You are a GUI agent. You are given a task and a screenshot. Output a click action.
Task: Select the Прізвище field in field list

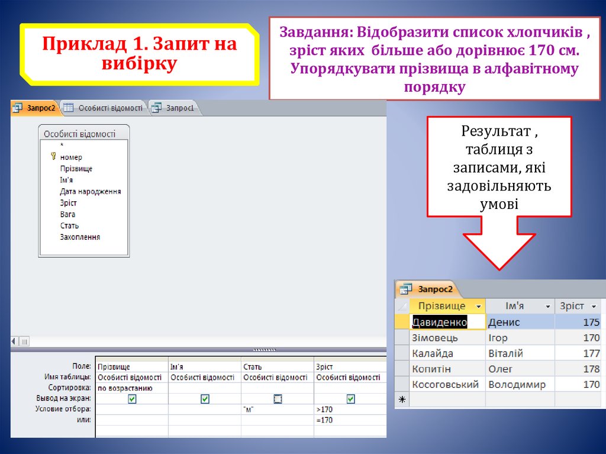(x=76, y=169)
